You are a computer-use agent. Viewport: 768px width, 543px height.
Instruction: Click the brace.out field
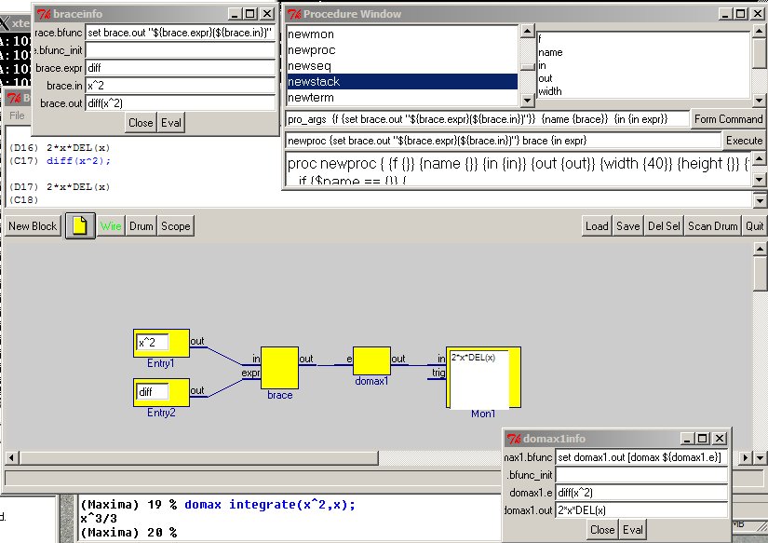(181, 102)
